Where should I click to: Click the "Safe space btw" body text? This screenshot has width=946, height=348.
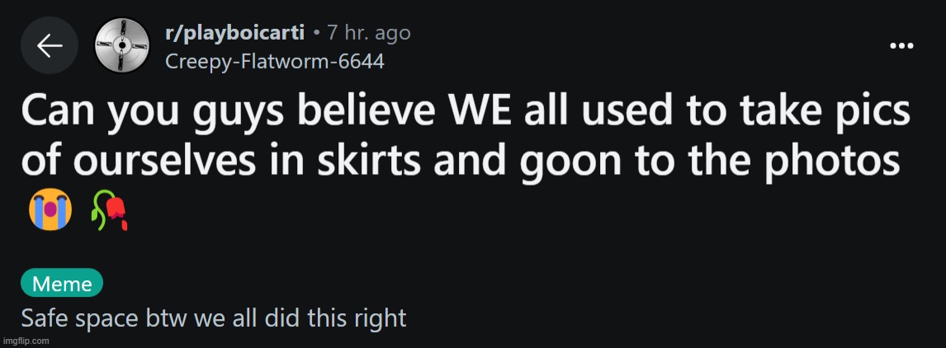213,317
